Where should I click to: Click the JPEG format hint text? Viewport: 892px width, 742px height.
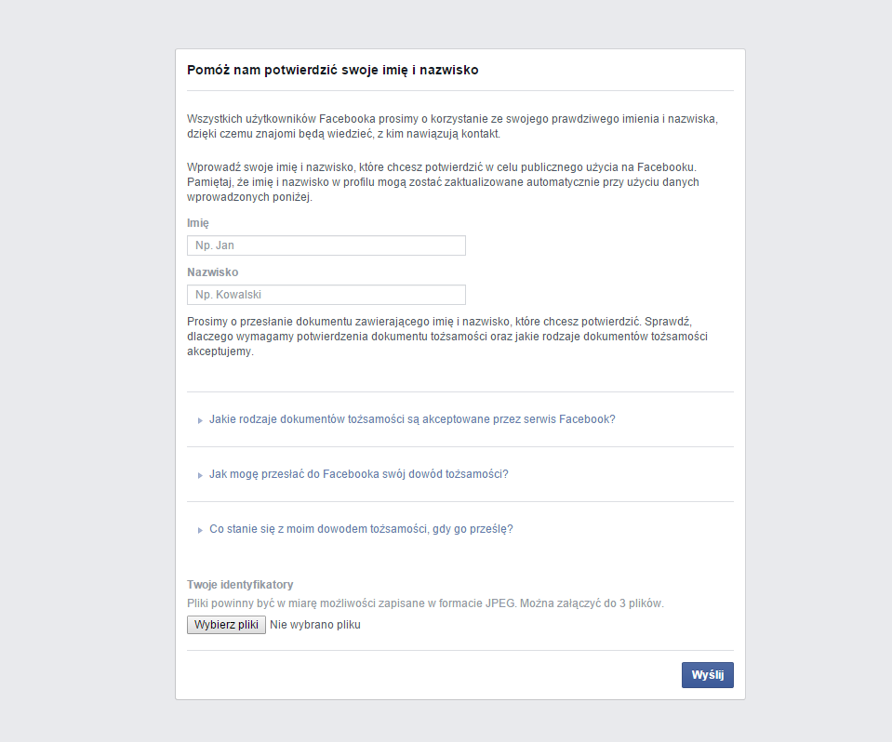coord(425,603)
